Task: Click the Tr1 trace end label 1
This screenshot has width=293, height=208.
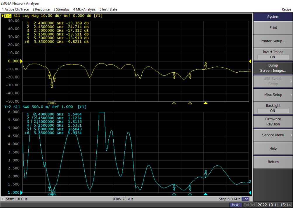Action: [x=250, y=71]
